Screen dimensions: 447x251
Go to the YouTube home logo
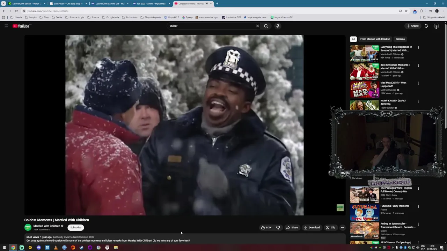[x=22, y=26]
